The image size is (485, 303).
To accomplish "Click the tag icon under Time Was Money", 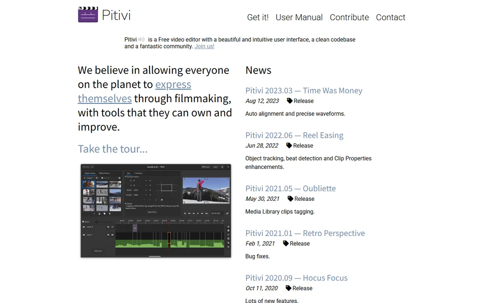I will (x=290, y=101).
